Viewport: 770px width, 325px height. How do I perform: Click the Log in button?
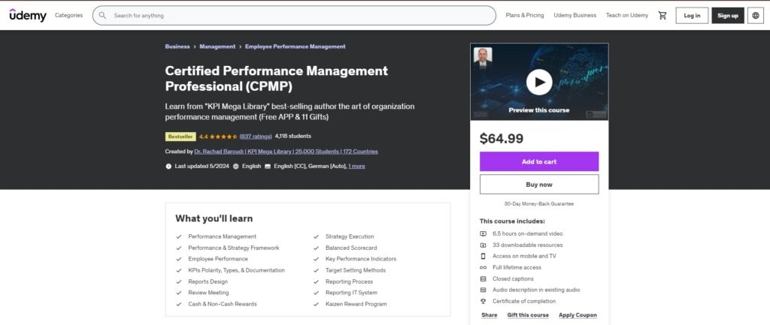692,15
